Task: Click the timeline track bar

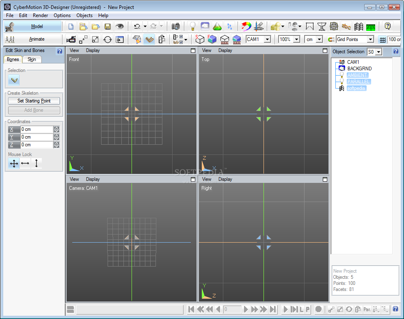Action: 130,310
